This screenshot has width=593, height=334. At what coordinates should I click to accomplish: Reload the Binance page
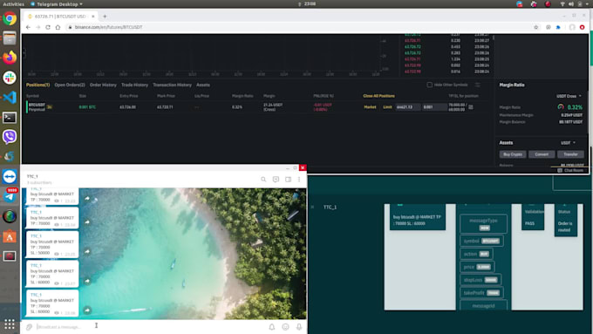[48, 27]
